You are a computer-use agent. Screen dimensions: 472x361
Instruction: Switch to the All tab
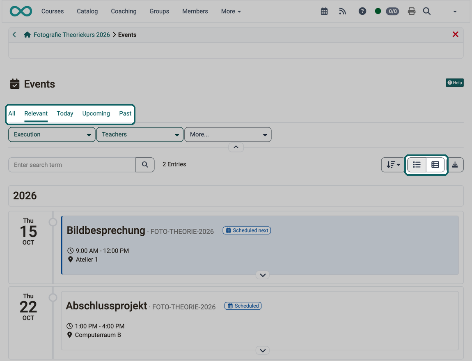pyautogui.click(x=12, y=113)
